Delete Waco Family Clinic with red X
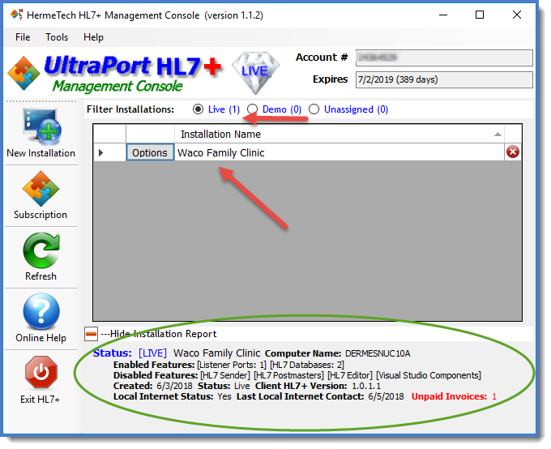 click(x=513, y=152)
